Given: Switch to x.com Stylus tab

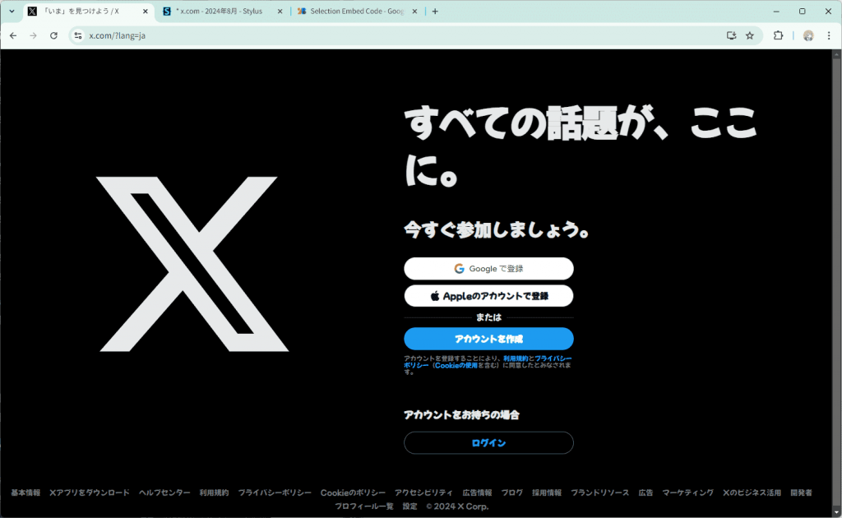Looking at the screenshot, I should [x=223, y=12].
